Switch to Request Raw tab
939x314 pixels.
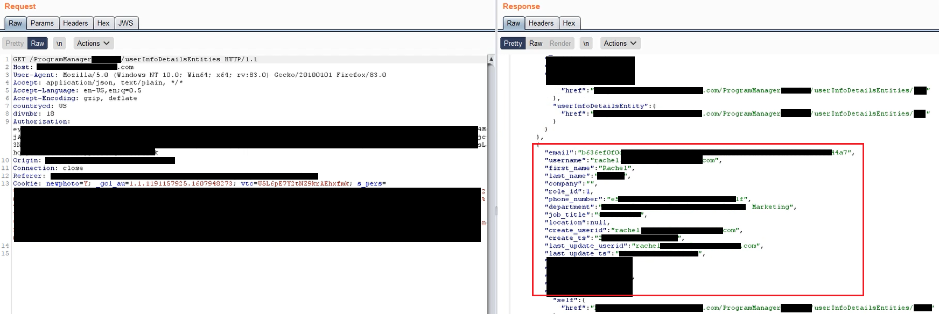pyautogui.click(x=15, y=23)
